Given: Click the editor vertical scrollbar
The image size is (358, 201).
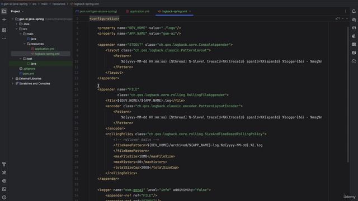Looking at the screenshot, I should pyautogui.click(x=348, y=94).
